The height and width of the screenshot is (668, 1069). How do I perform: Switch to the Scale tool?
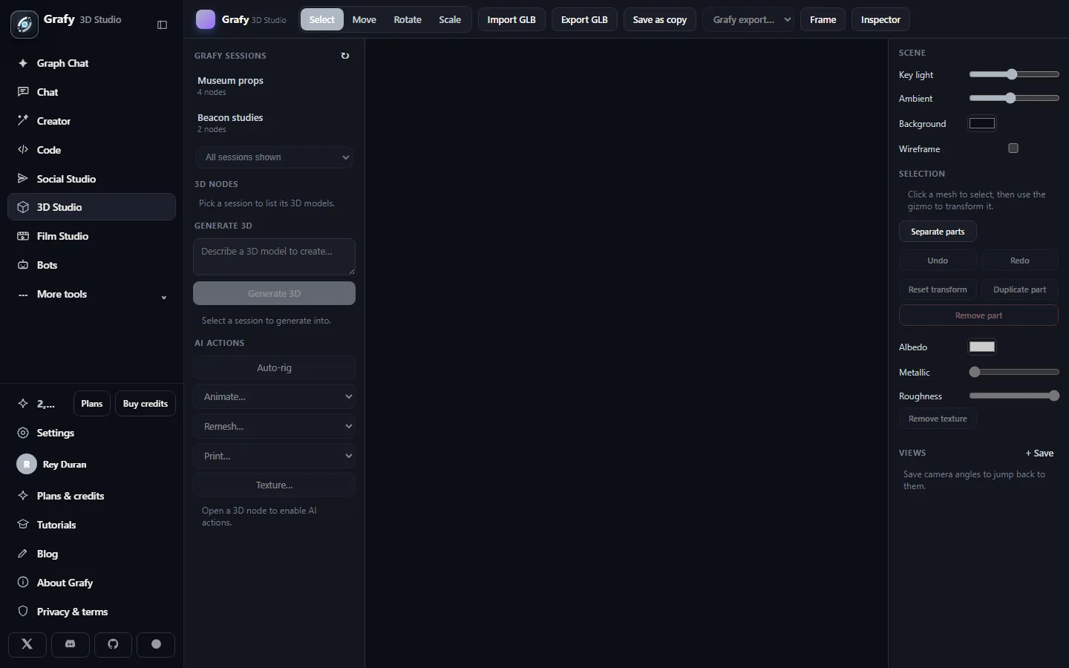click(450, 20)
